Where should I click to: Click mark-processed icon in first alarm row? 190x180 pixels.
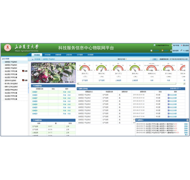coord(168,95)
